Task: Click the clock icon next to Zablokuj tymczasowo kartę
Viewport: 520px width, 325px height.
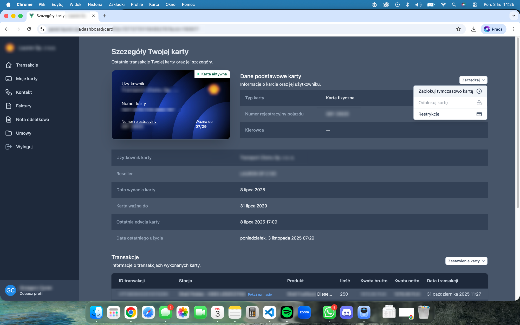Action: coord(480,91)
